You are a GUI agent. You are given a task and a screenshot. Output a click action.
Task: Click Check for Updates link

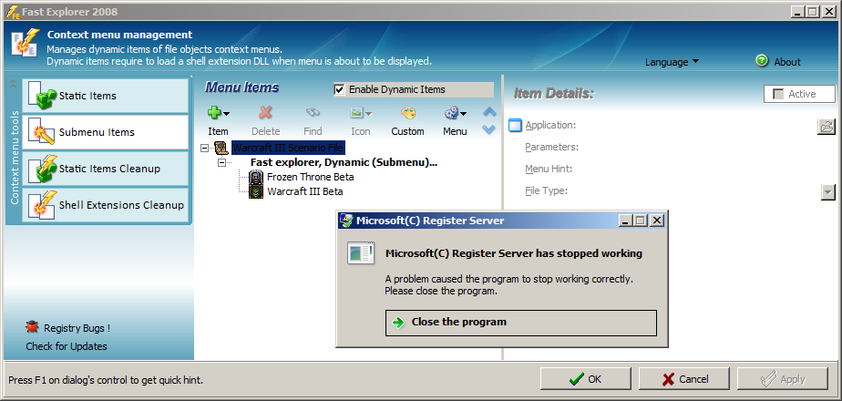click(x=66, y=346)
